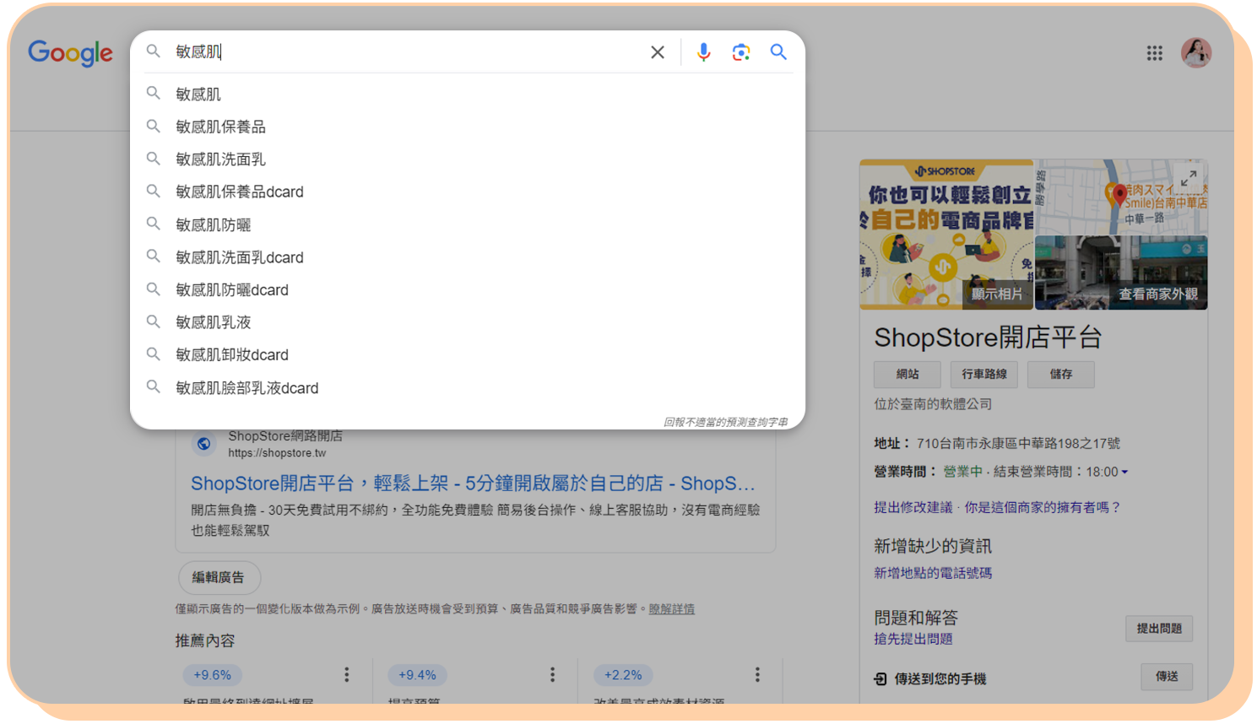The image size is (1257, 724).
Task: Clear the search box with X
Action: click(x=658, y=52)
